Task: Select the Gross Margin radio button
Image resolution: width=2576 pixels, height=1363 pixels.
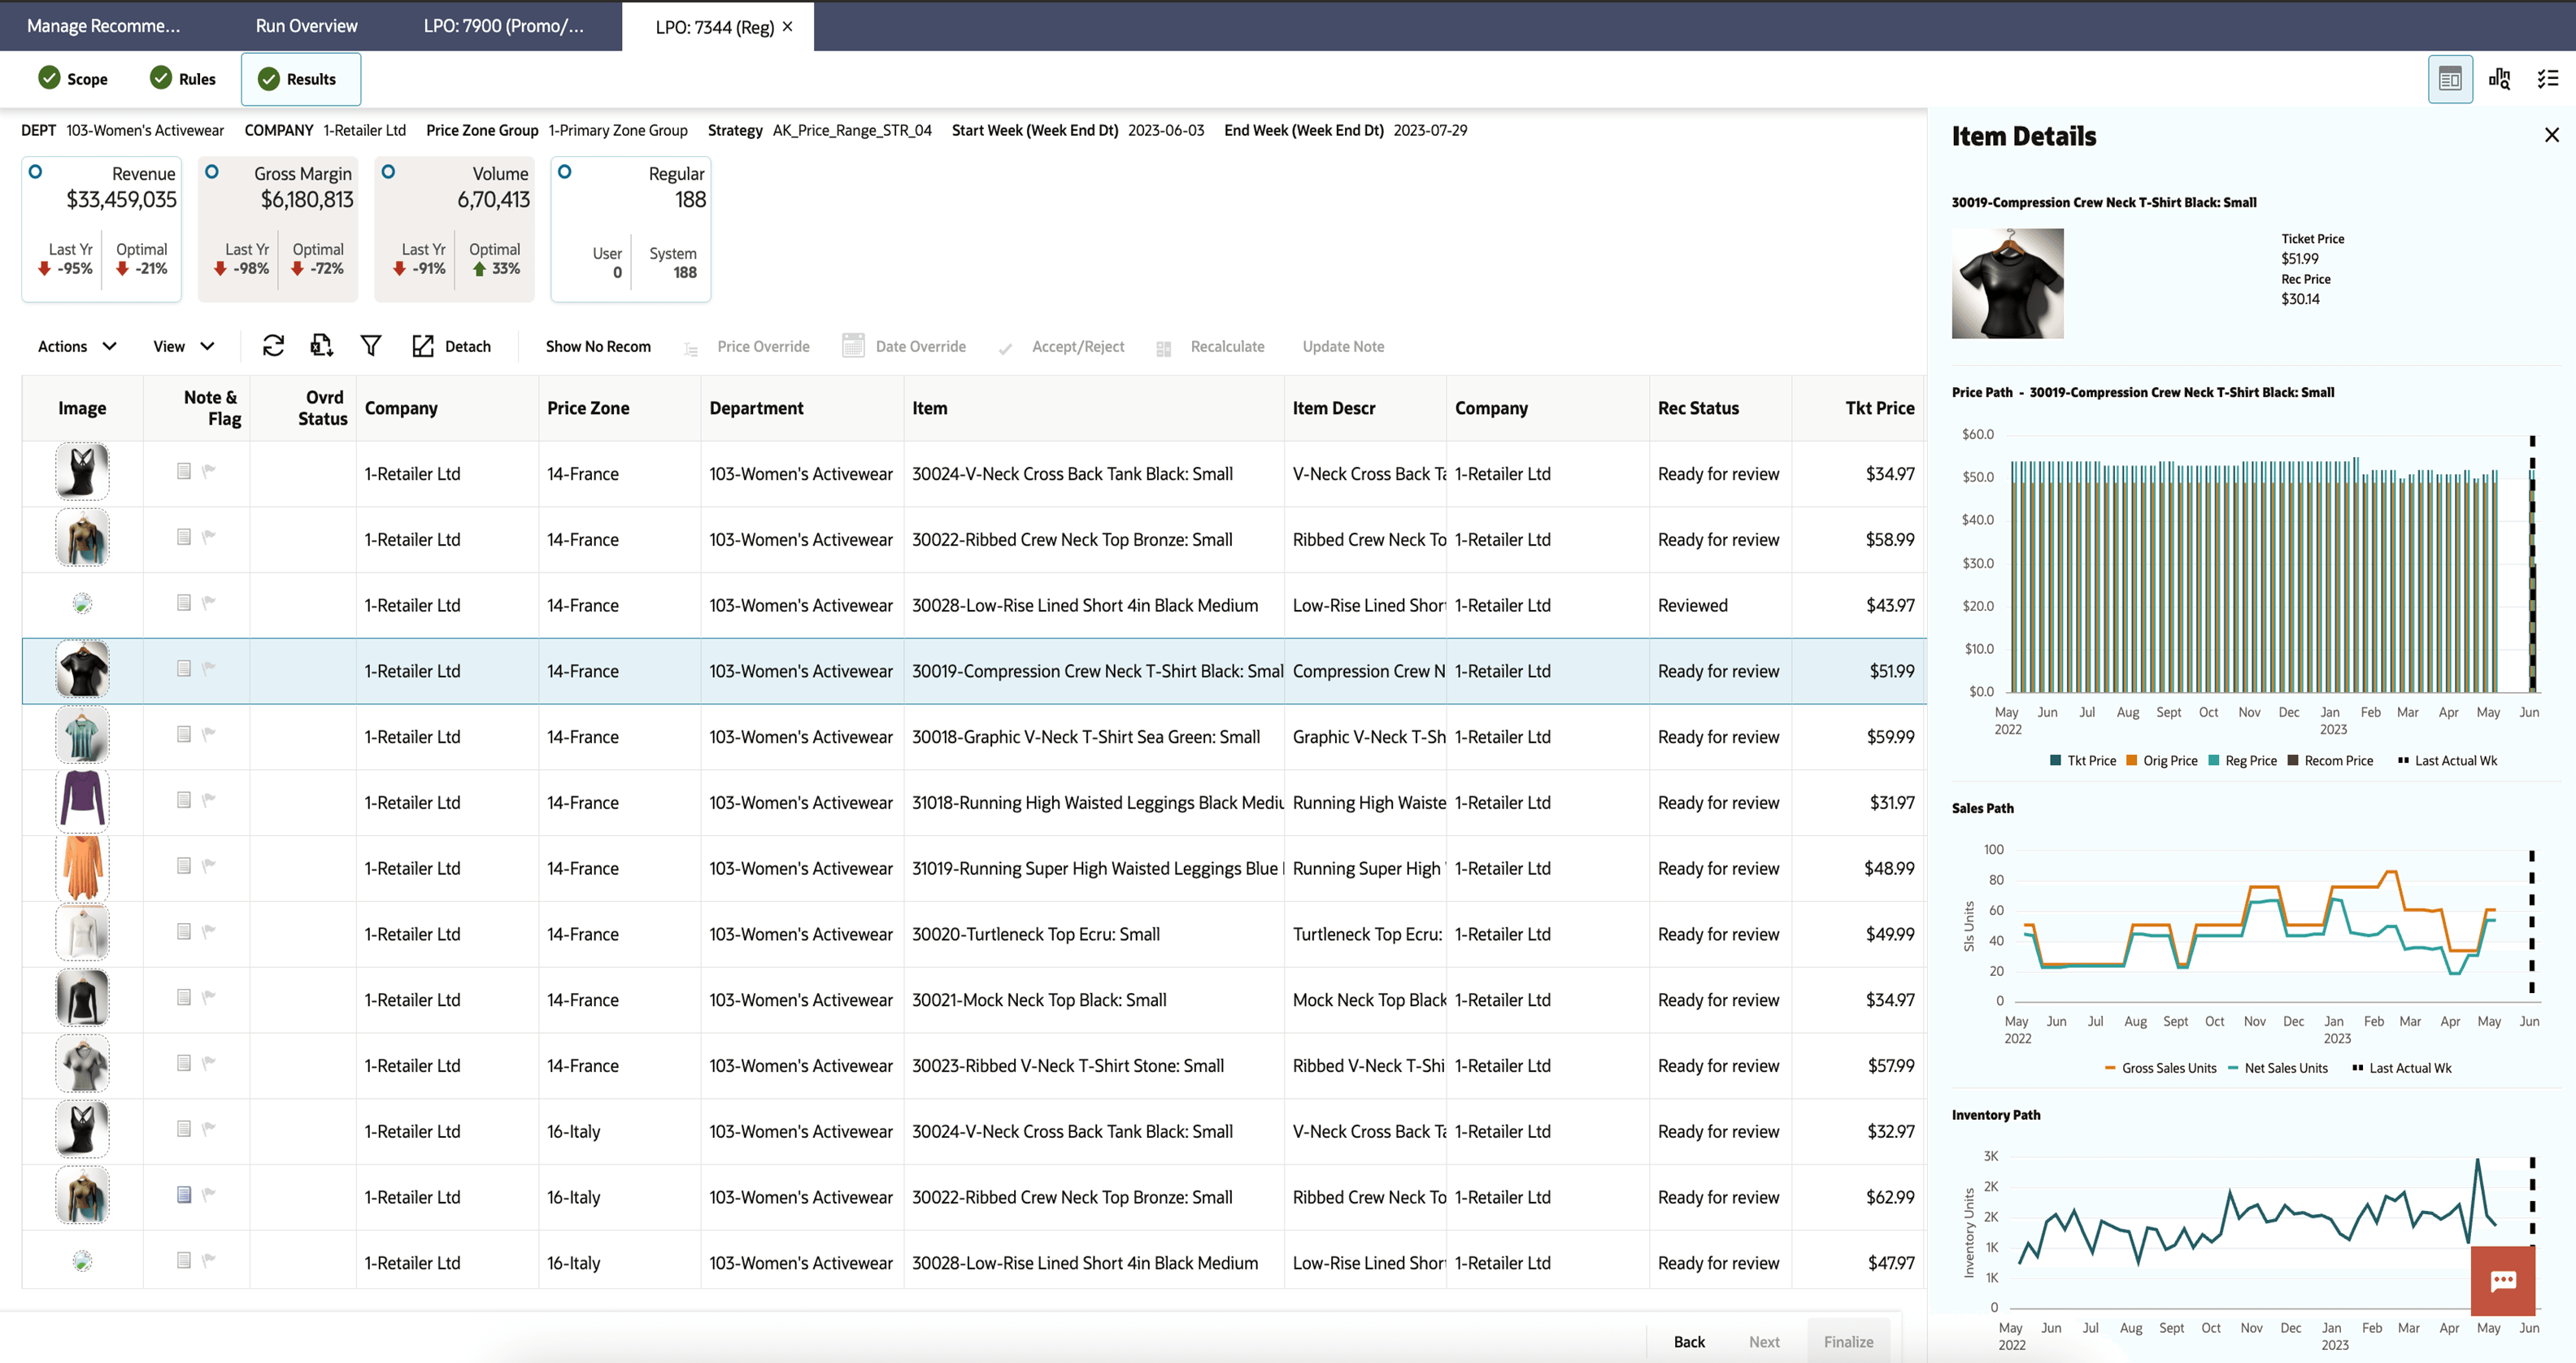Action: coord(212,172)
